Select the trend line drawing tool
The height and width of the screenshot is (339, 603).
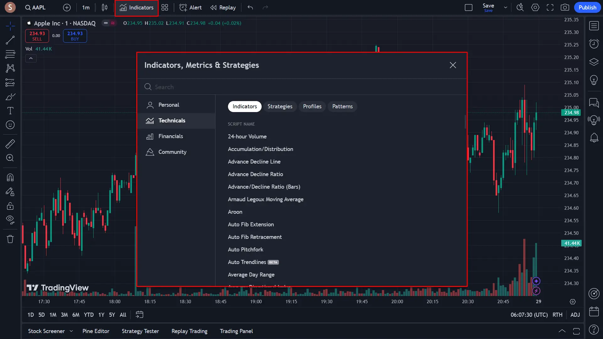(10, 40)
